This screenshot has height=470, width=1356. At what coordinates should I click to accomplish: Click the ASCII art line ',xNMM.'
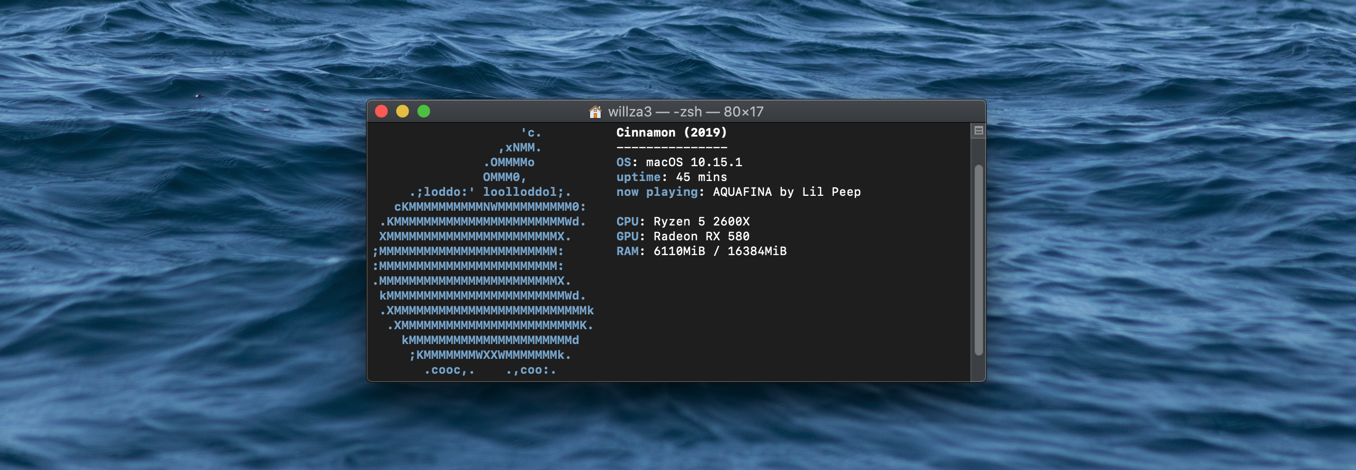tap(520, 147)
